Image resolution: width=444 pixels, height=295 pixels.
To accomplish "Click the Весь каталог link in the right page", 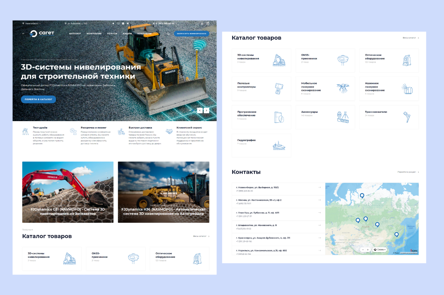I will point(411,38).
